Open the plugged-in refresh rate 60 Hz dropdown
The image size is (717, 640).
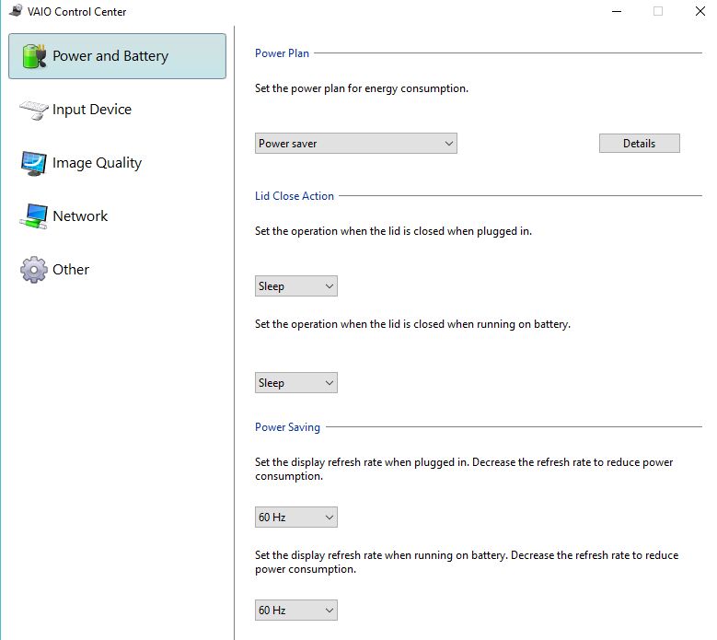295,517
